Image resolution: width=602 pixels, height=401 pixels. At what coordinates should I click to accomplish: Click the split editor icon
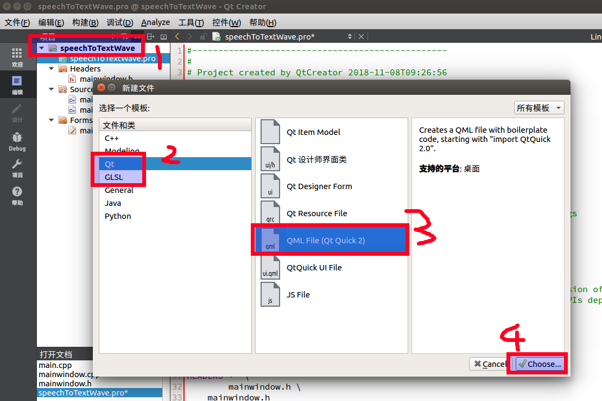149,36
